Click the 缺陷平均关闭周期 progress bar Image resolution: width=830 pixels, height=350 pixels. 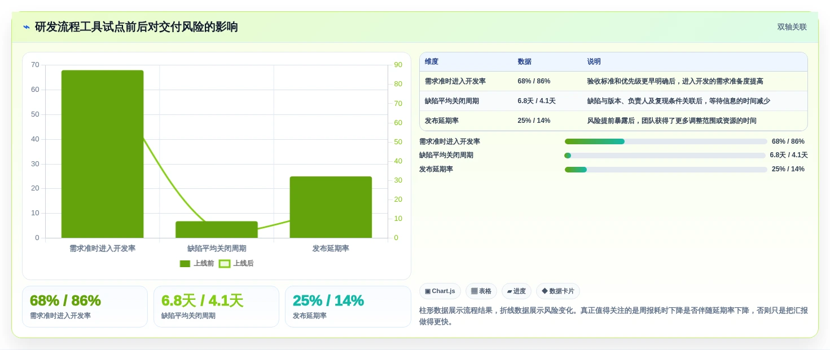[665, 156]
